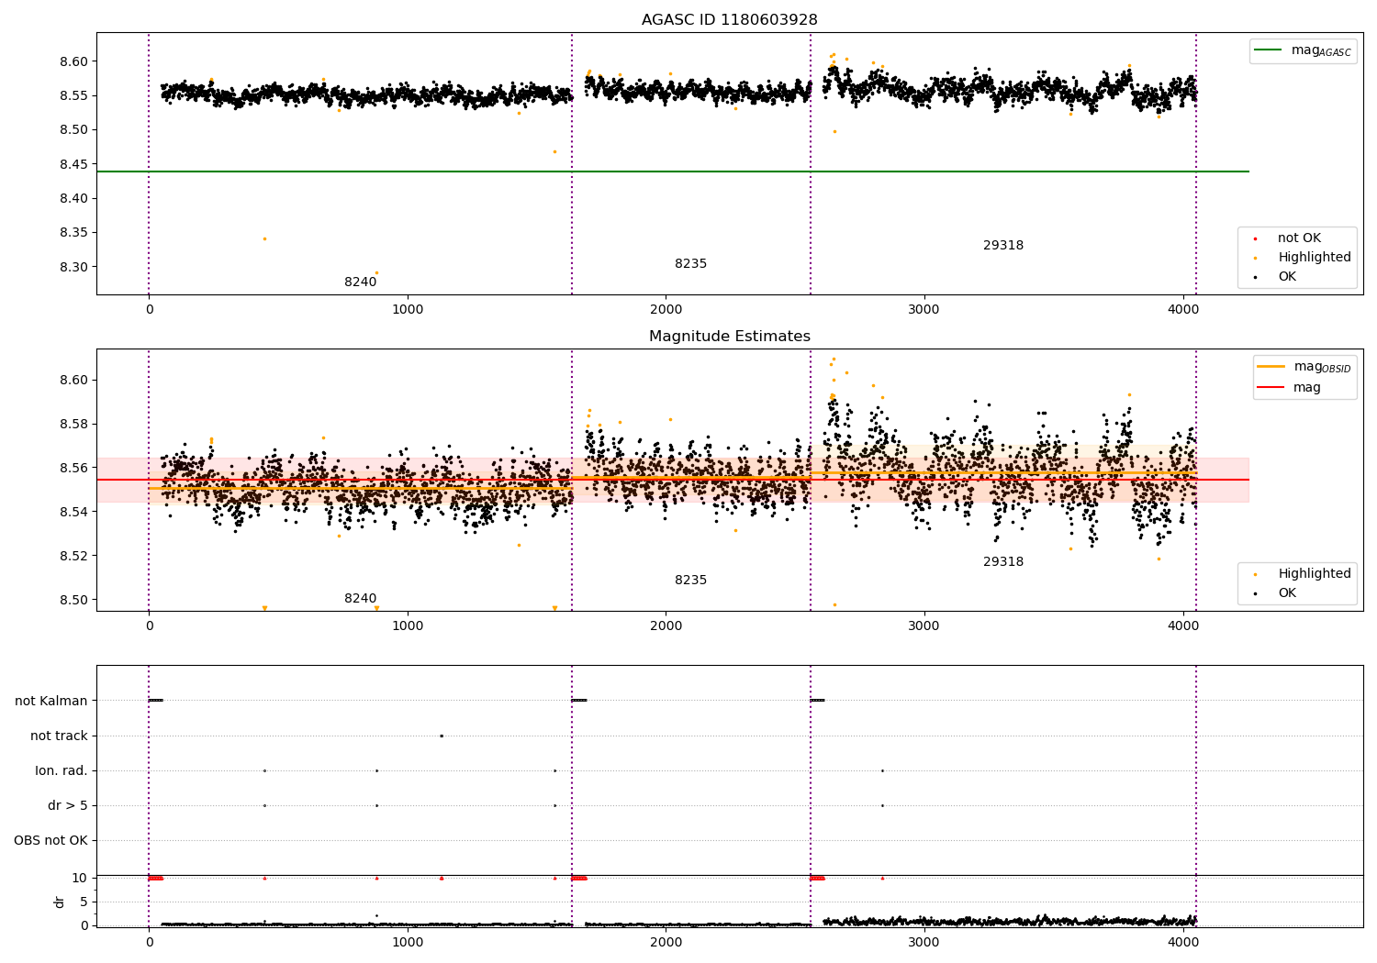Click the 'dr > 5' axis label

click(x=68, y=805)
